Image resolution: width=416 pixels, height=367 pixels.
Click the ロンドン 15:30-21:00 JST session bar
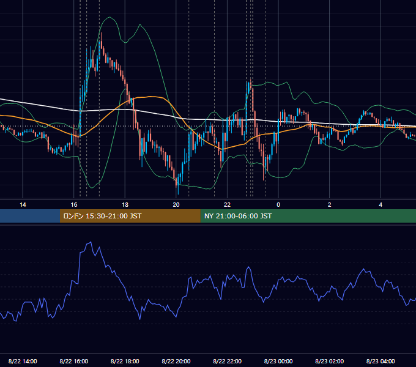[x=130, y=216]
